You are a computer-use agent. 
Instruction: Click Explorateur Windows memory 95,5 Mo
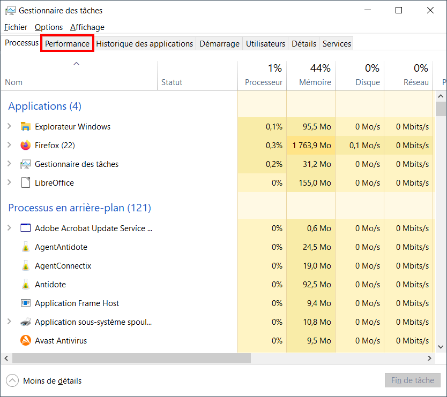(317, 127)
